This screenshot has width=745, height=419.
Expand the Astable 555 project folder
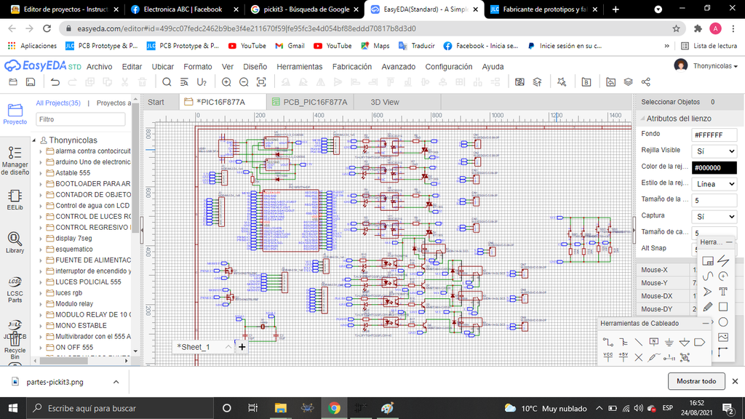tap(41, 173)
